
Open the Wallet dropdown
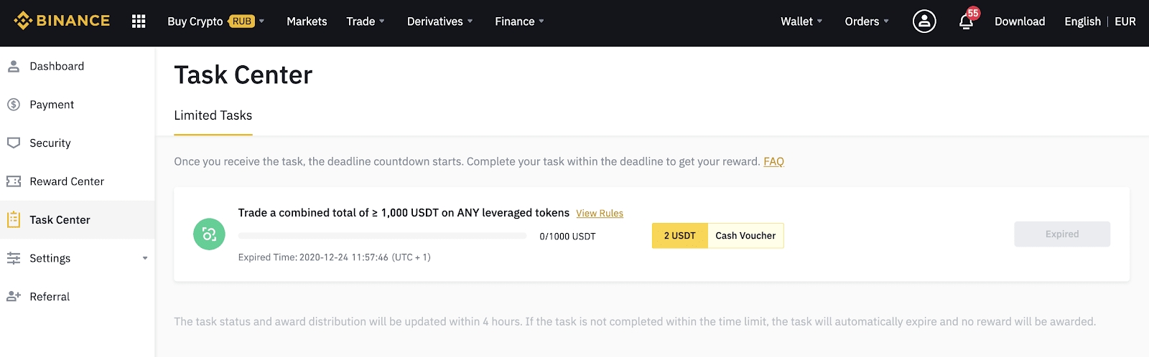801,22
